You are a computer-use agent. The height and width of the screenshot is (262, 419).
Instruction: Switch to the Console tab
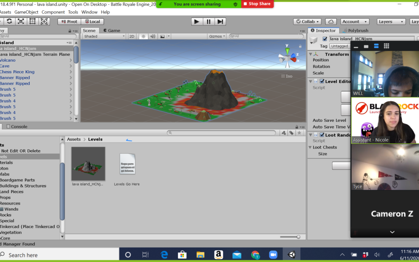click(x=17, y=127)
